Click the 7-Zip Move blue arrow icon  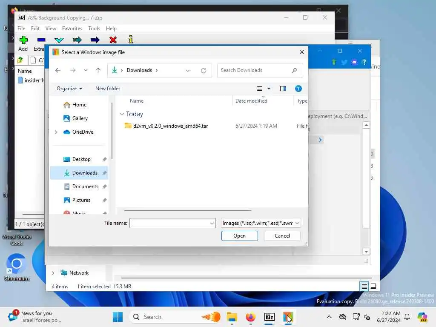95,40
